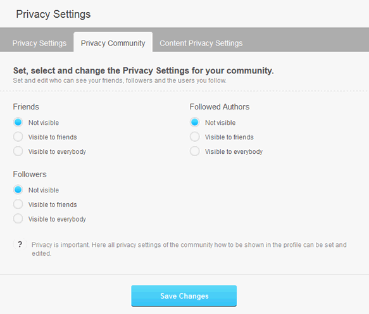The image size is (369, 314).
Task: Select Not visible under Followed Authors
Action: (195, 122)
